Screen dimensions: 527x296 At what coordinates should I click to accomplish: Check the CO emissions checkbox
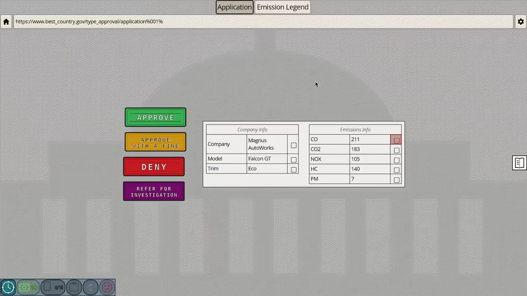click(x=396, y=140)
